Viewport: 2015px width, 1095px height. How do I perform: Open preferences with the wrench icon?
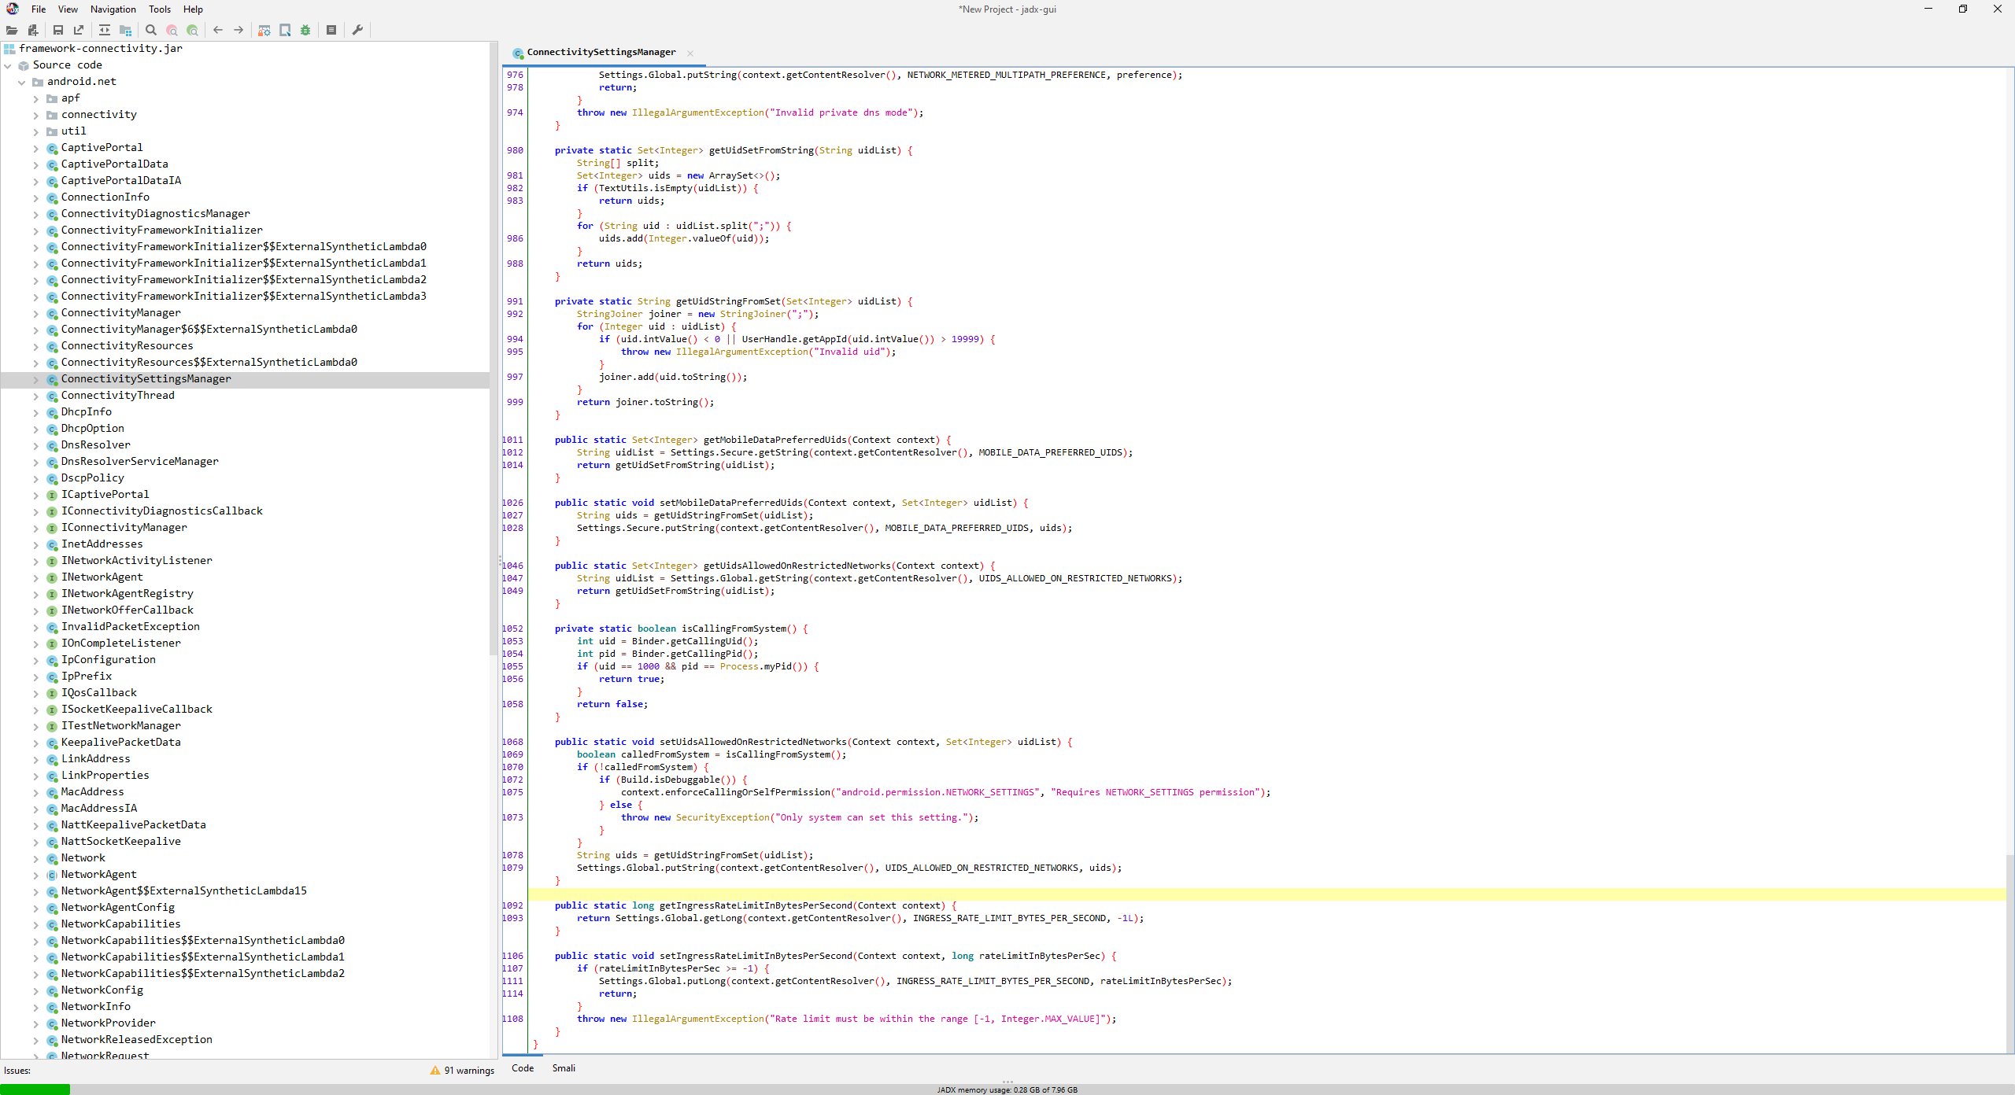358,30
